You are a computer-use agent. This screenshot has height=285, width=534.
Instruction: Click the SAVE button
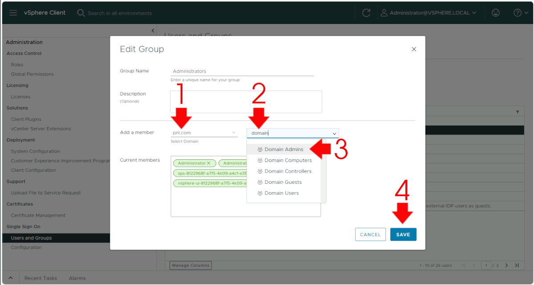[x=403, y=234]
